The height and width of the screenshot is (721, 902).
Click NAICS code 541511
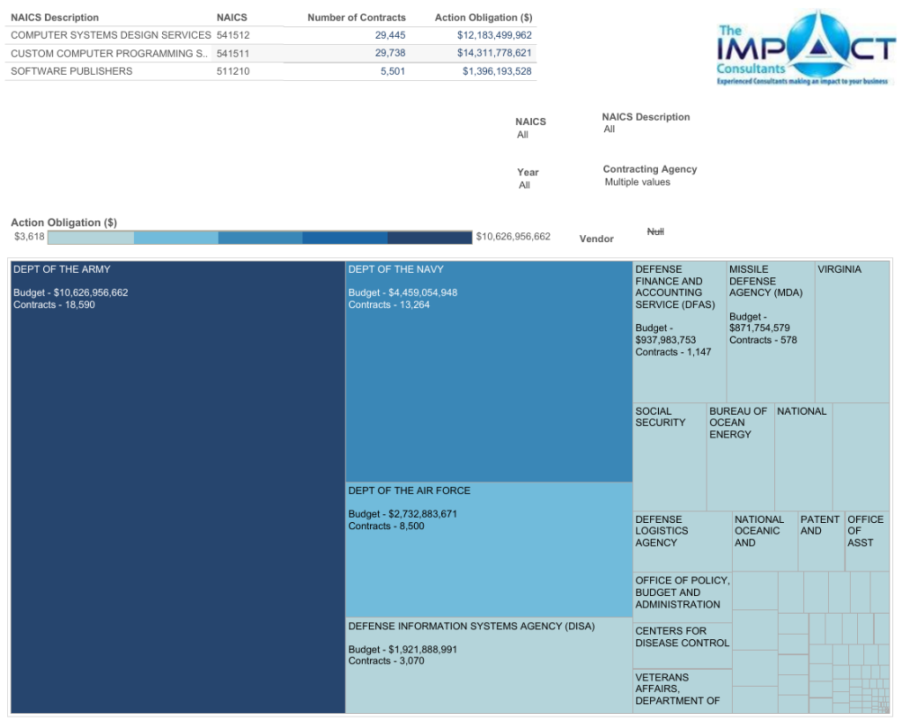[233, 54]
